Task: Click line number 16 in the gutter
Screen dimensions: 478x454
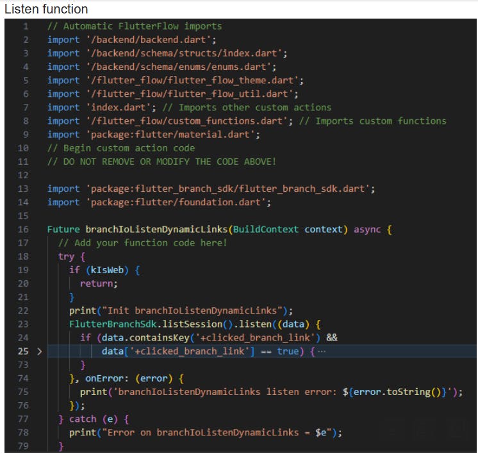Action: (x=23, y=229)
